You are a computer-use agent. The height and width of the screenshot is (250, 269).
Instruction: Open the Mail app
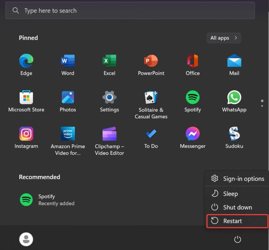click(234, 61)
